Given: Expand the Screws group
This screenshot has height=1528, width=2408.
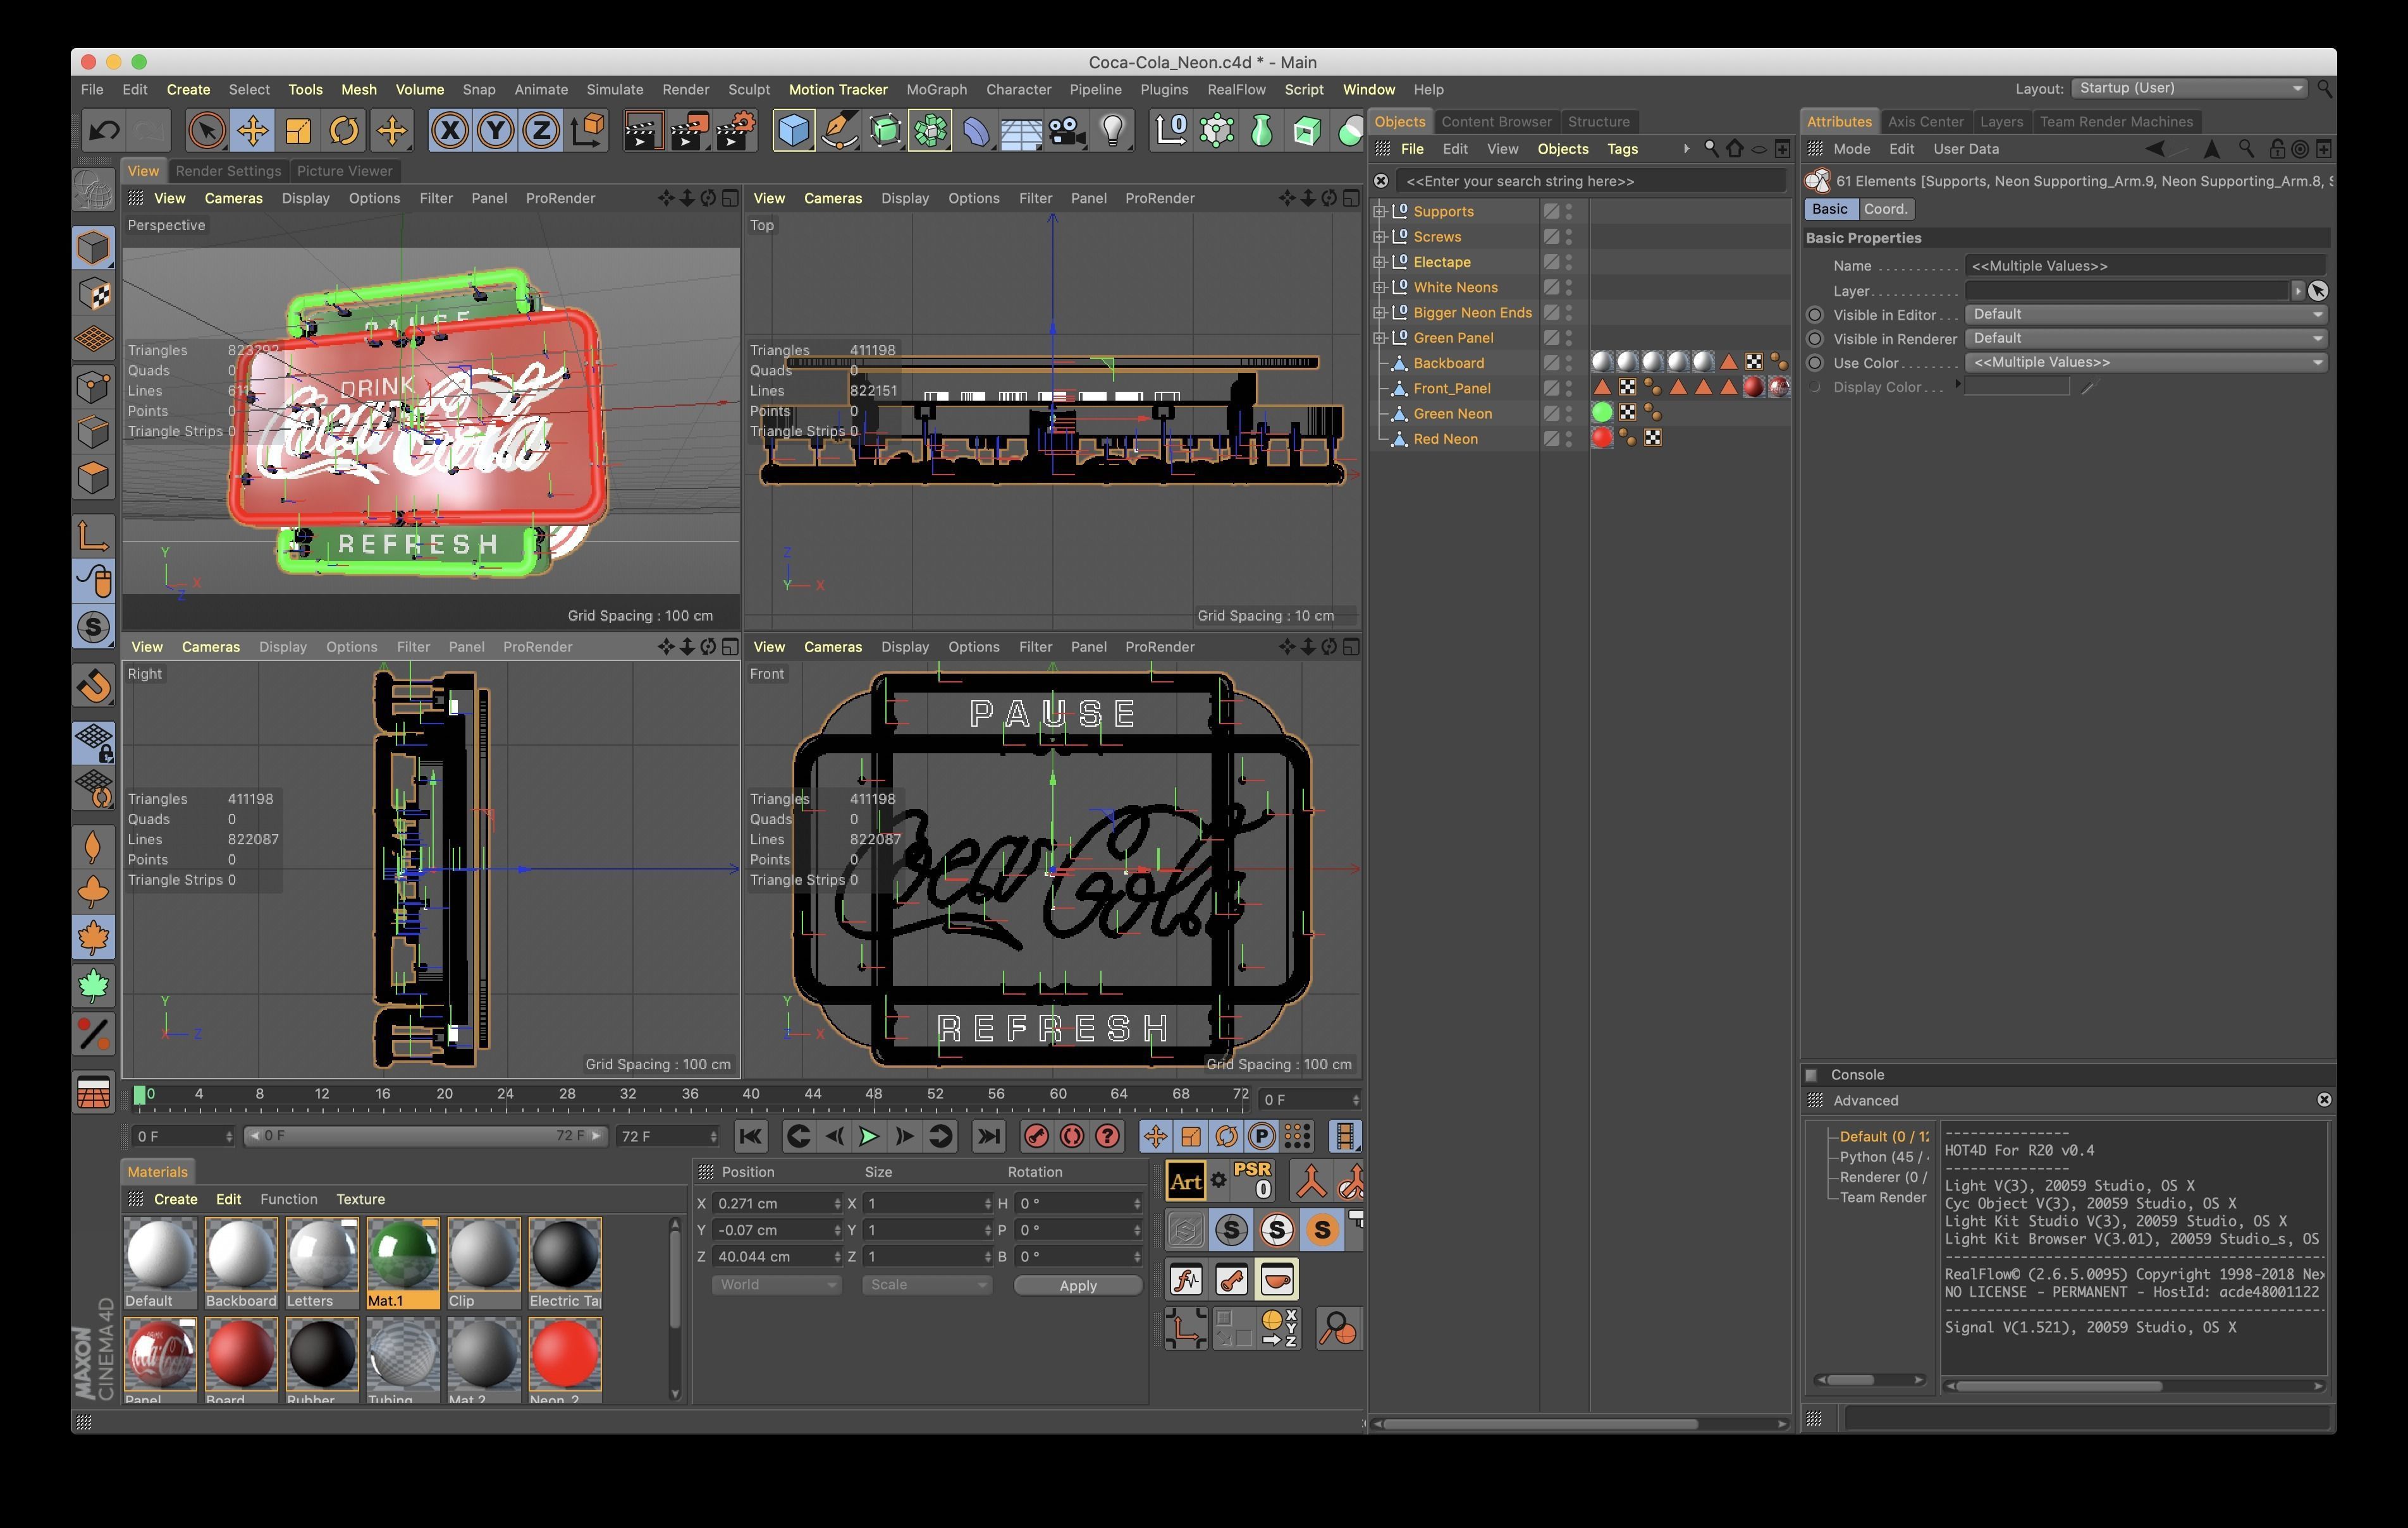Looking at the screenshot, I should 1380,237.
